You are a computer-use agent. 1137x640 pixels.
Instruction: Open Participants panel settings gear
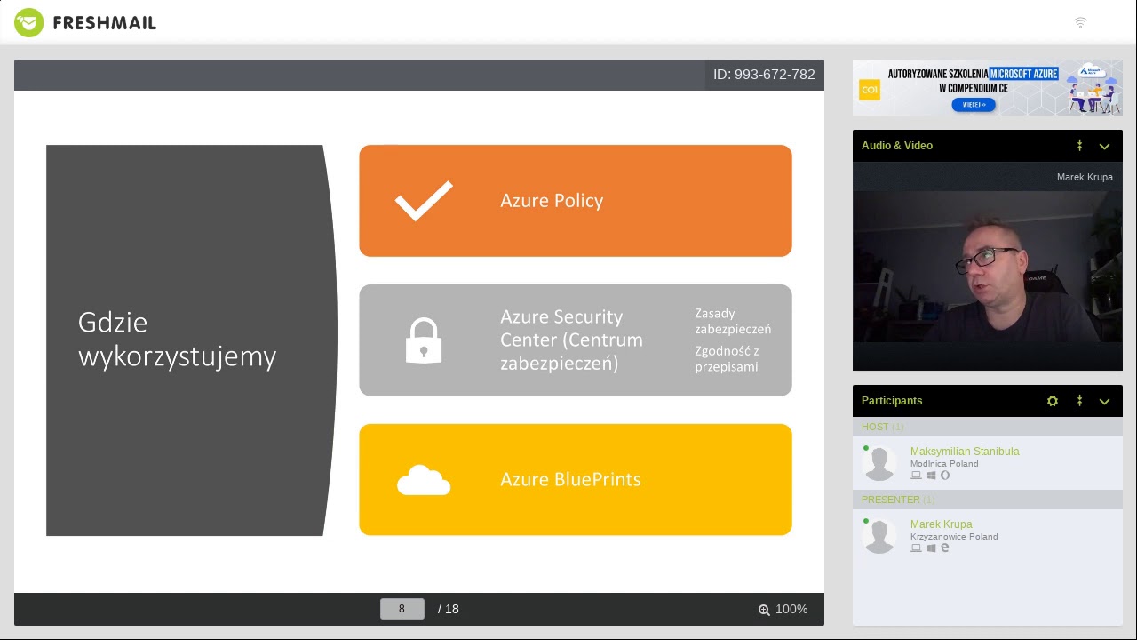1053,401
